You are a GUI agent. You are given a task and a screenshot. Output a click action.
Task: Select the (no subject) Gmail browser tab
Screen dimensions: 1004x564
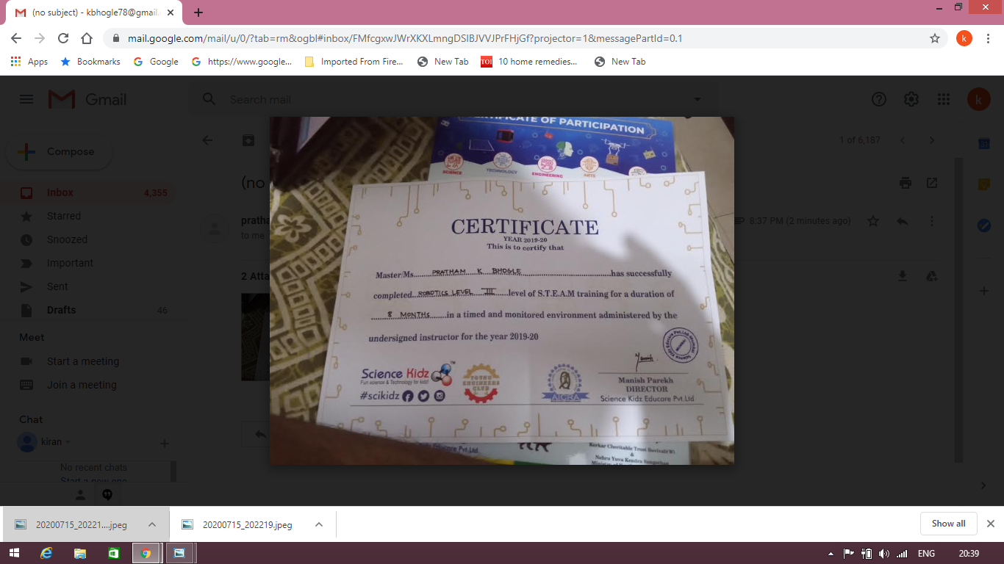tap(96, 12)
